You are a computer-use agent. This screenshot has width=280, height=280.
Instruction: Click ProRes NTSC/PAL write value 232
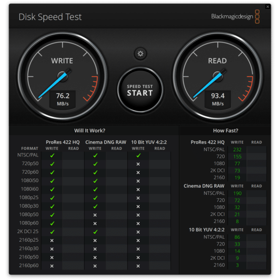click(x=237, y=150)
